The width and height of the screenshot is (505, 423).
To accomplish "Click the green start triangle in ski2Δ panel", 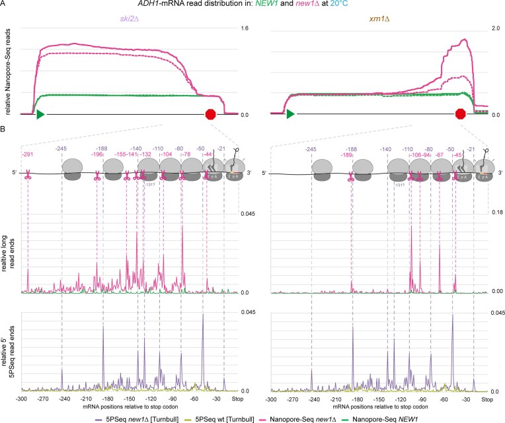I will pos(40,114).
